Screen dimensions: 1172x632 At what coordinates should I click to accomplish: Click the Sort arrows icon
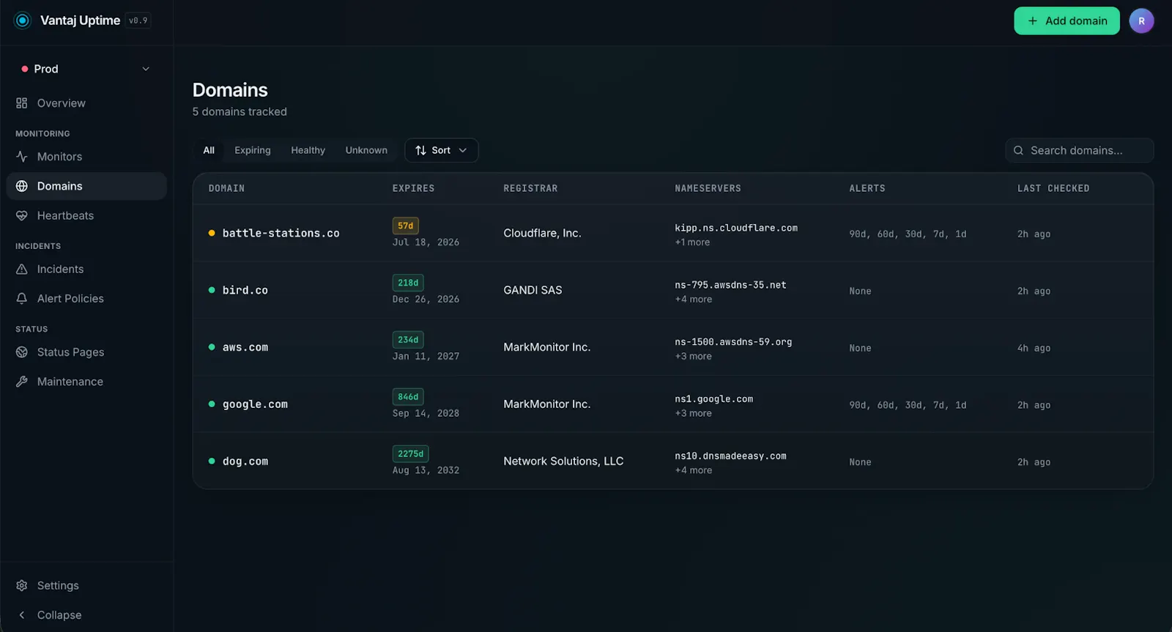(x=420, y=150)
